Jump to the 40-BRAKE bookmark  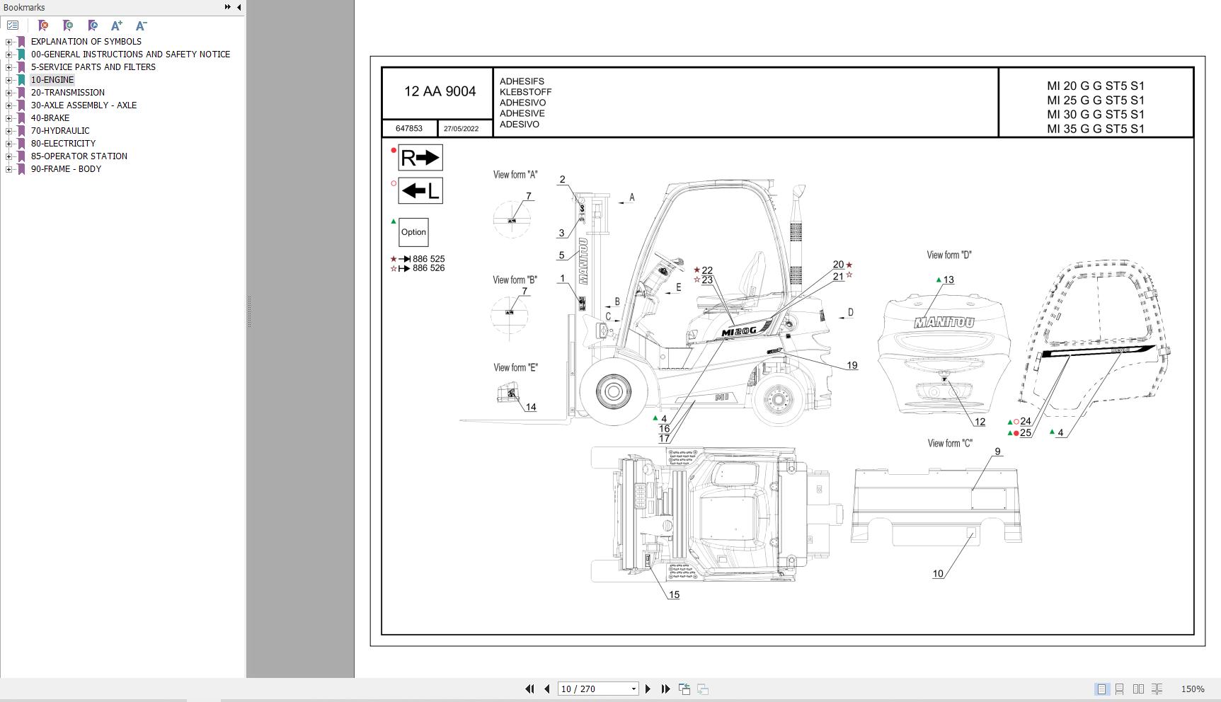tap(50, 118)
